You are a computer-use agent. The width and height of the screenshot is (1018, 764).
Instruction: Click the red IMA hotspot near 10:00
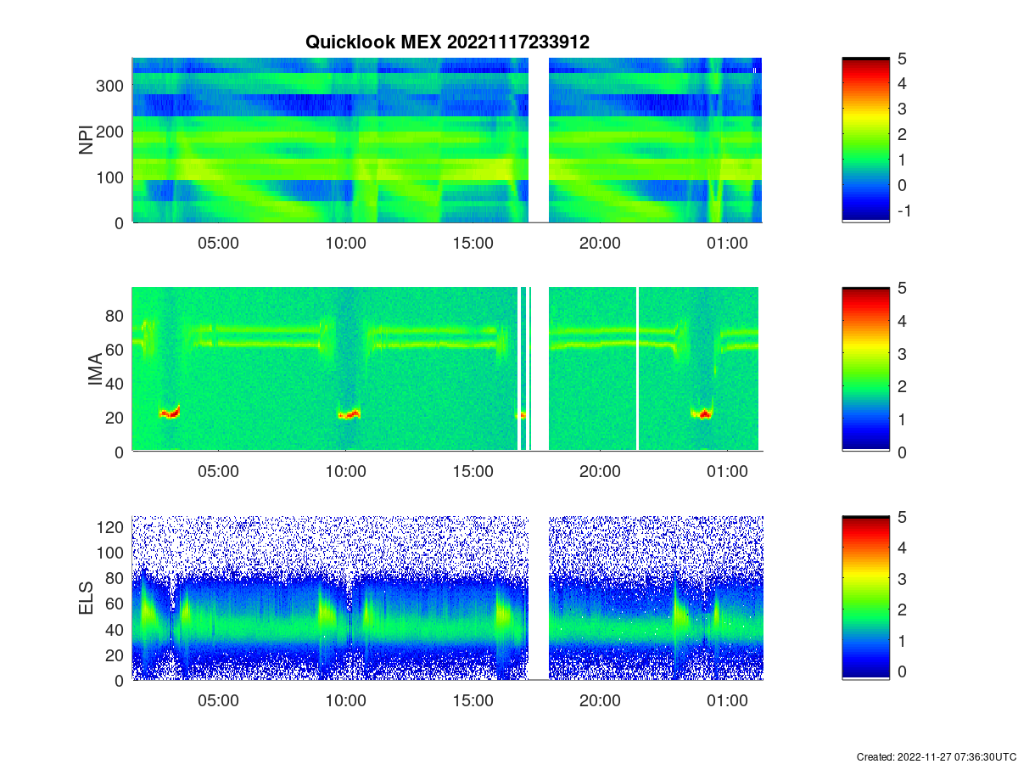tap(350, 415)
